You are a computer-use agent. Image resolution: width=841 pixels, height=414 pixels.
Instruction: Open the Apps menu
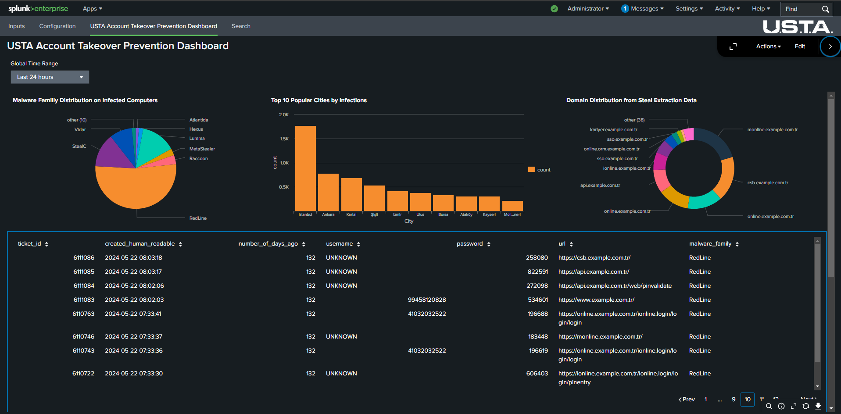tap(93, 9)
